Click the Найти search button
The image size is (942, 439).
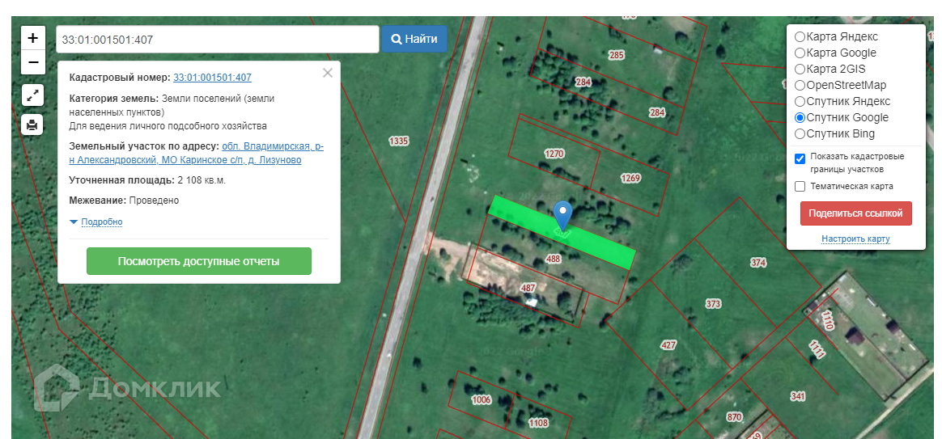click(x=414, y=39)
